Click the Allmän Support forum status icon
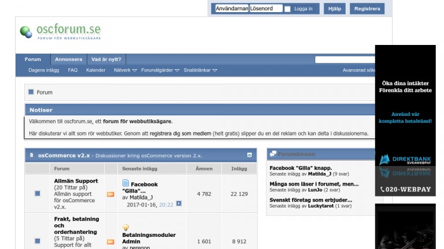The height and width of the screenshot is (249, 444). pos(38,194)
